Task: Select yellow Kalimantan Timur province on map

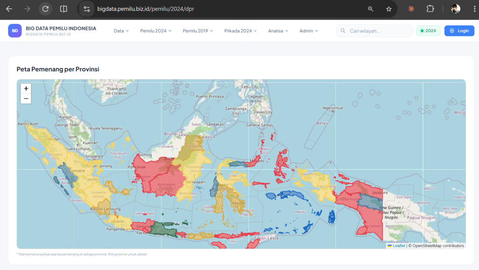Action: point(194,171)
